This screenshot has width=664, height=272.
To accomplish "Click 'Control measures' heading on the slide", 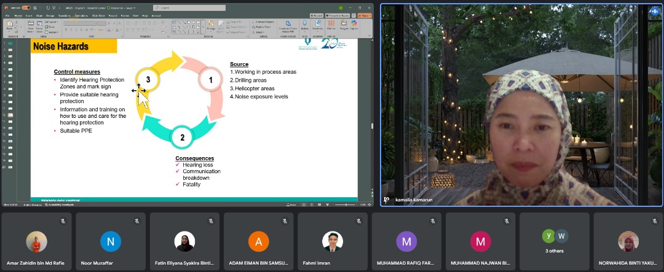I will tap(77, 72).
